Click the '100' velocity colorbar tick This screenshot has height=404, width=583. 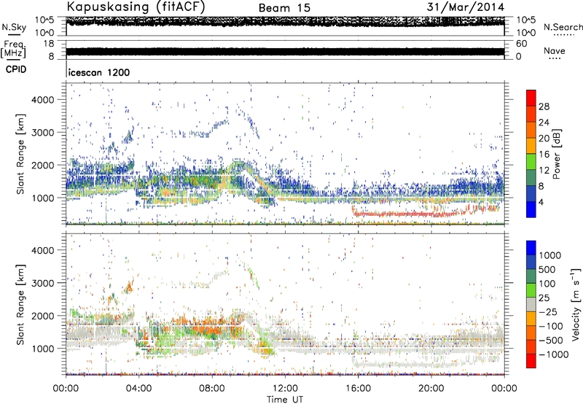point(547,284)
